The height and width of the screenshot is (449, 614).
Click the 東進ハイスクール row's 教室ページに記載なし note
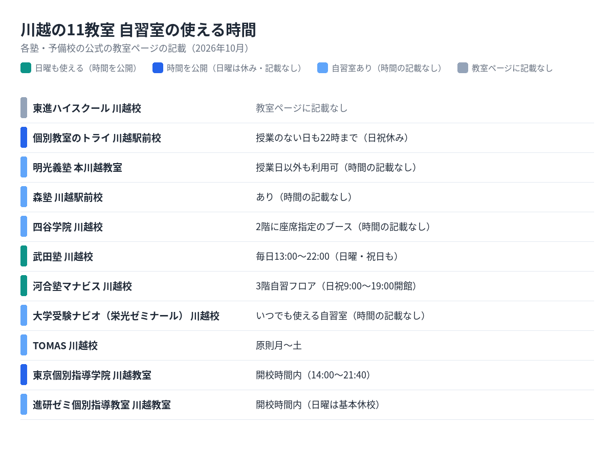point(302,108)
